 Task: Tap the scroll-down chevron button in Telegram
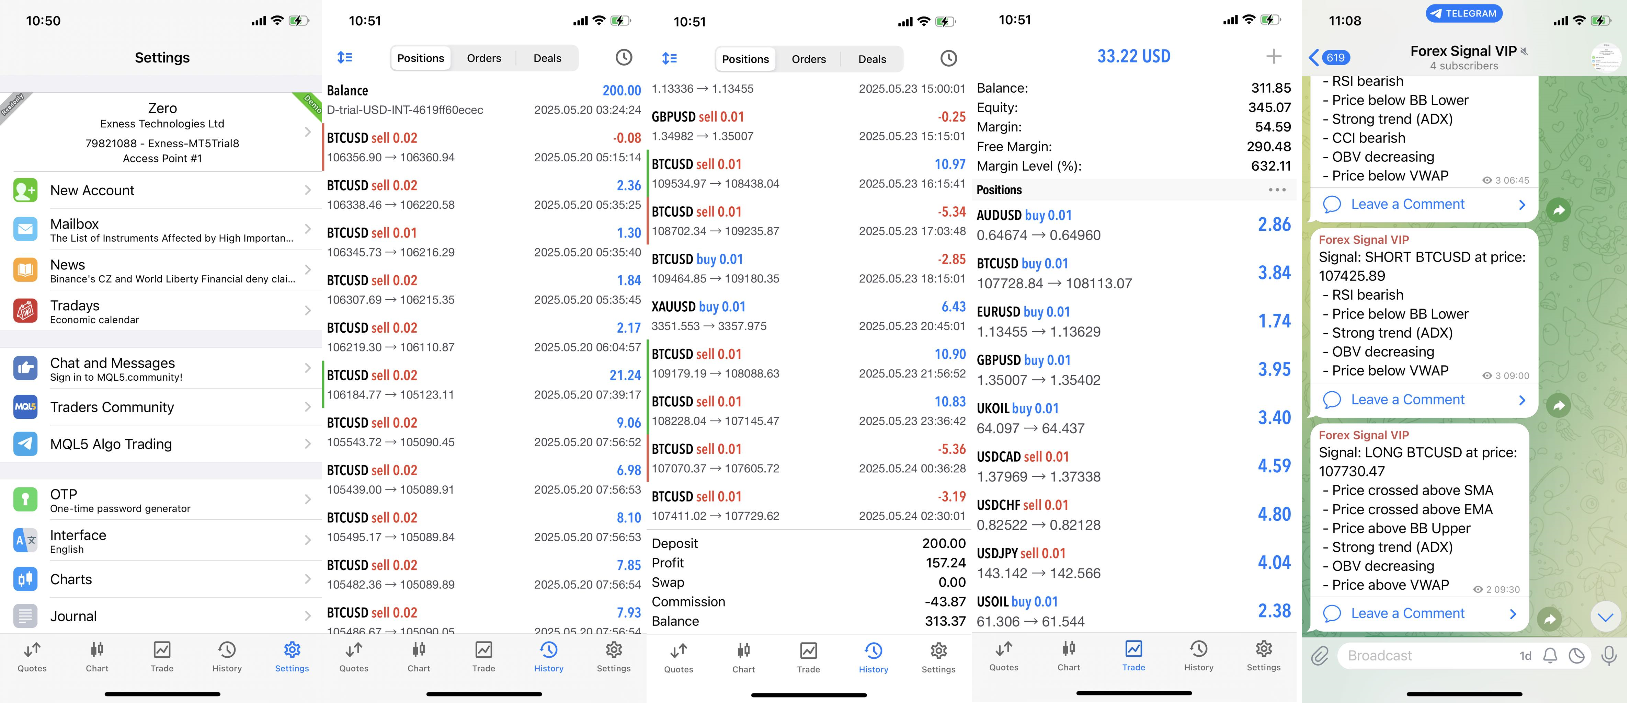coord(1605,617)
